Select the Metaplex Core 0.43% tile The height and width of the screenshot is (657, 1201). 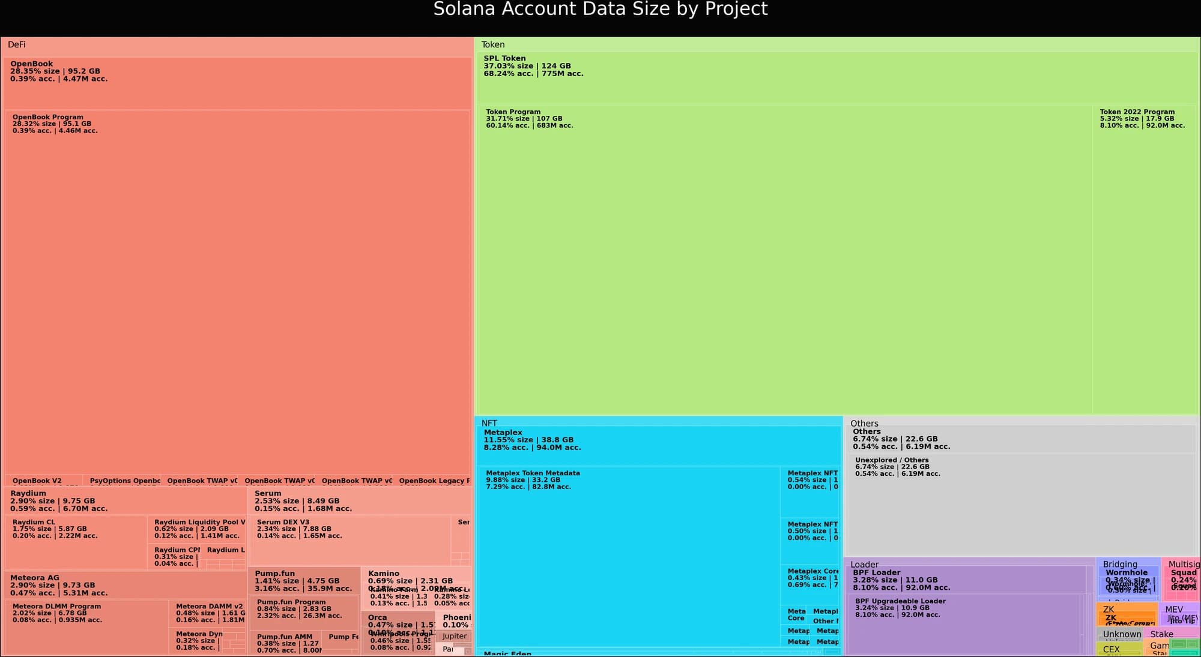[809, 585]
